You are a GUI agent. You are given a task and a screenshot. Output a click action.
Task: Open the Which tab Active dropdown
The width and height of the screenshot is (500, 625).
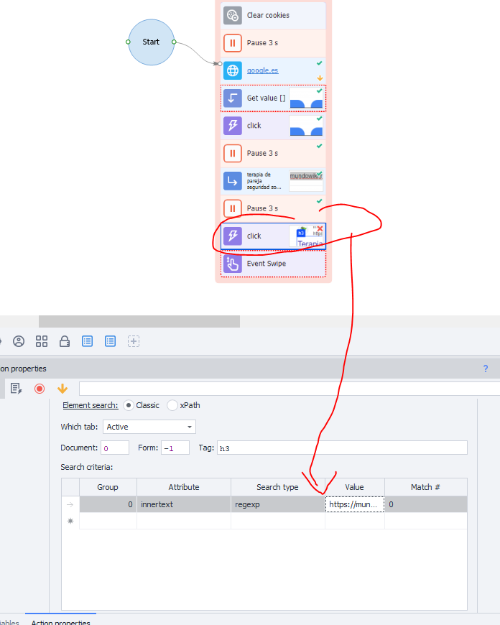point(149,427)
